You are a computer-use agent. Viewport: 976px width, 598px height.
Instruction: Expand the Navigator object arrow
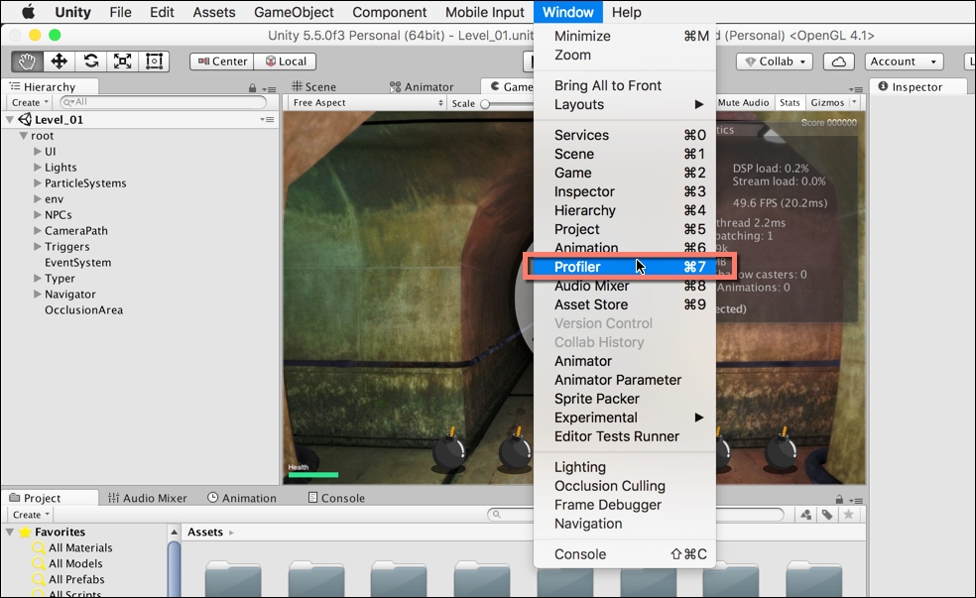(38, 295)
